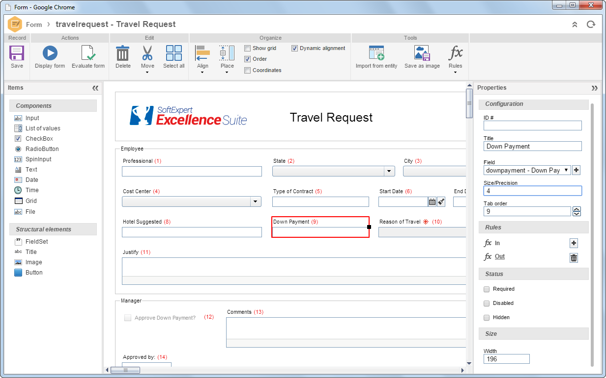This screenshot has width=606, height=378.
Task: Select the File component
Action: (x=30, y=212)
